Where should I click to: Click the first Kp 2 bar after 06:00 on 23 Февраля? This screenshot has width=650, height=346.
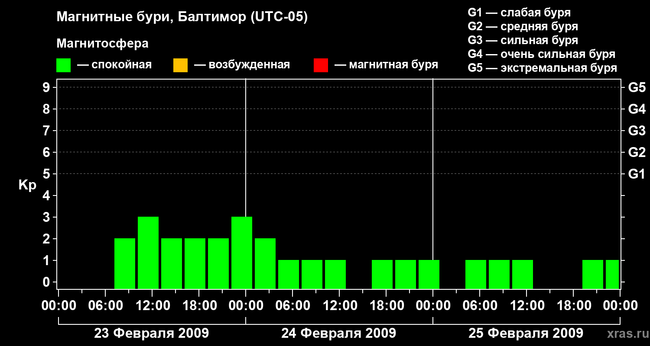point(125,263)
